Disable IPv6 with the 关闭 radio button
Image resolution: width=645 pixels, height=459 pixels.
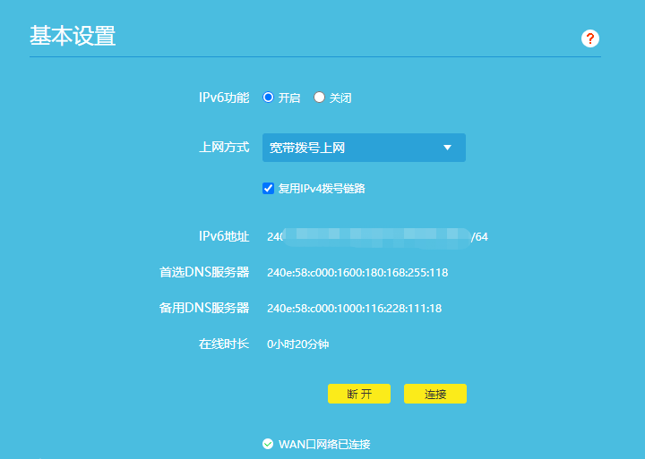[319, 98]
